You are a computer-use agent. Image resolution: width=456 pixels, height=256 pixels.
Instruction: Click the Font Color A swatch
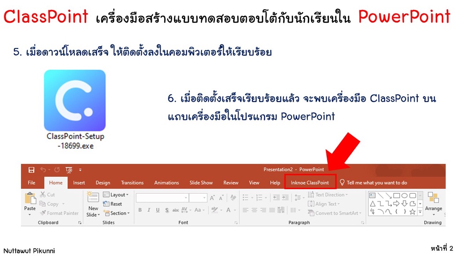pyautogui.click(x=228, y=210)
